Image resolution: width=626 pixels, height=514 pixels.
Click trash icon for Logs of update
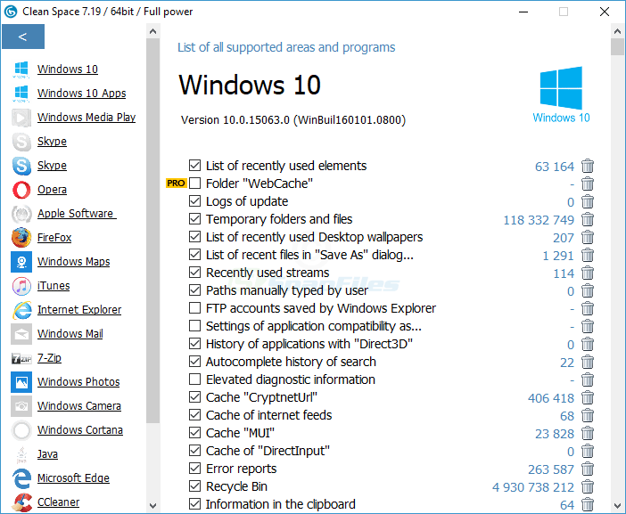(x=588, y=201)
